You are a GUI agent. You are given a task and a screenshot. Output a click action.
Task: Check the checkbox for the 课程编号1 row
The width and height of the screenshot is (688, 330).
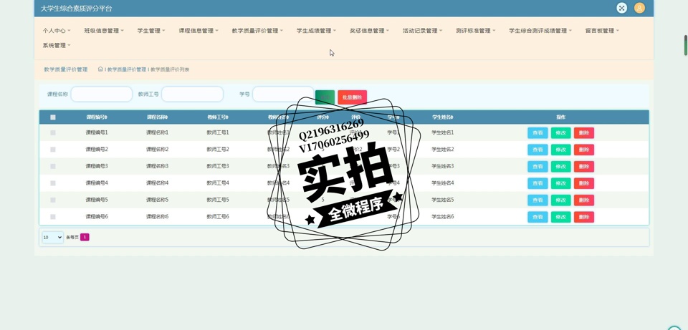tap(53, 133)
